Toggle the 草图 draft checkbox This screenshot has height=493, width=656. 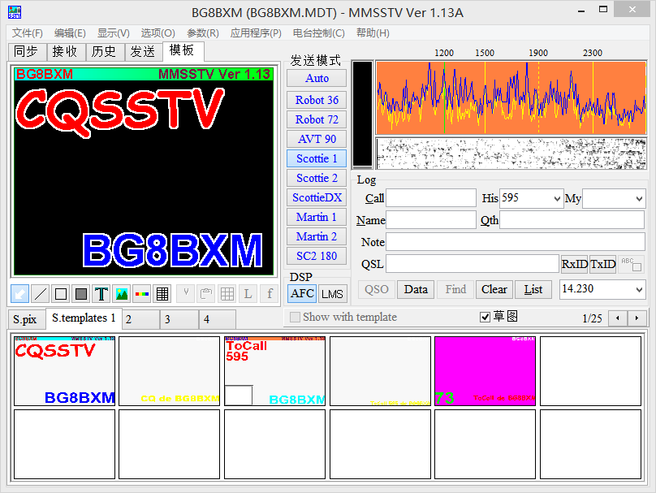click(485, 318)
